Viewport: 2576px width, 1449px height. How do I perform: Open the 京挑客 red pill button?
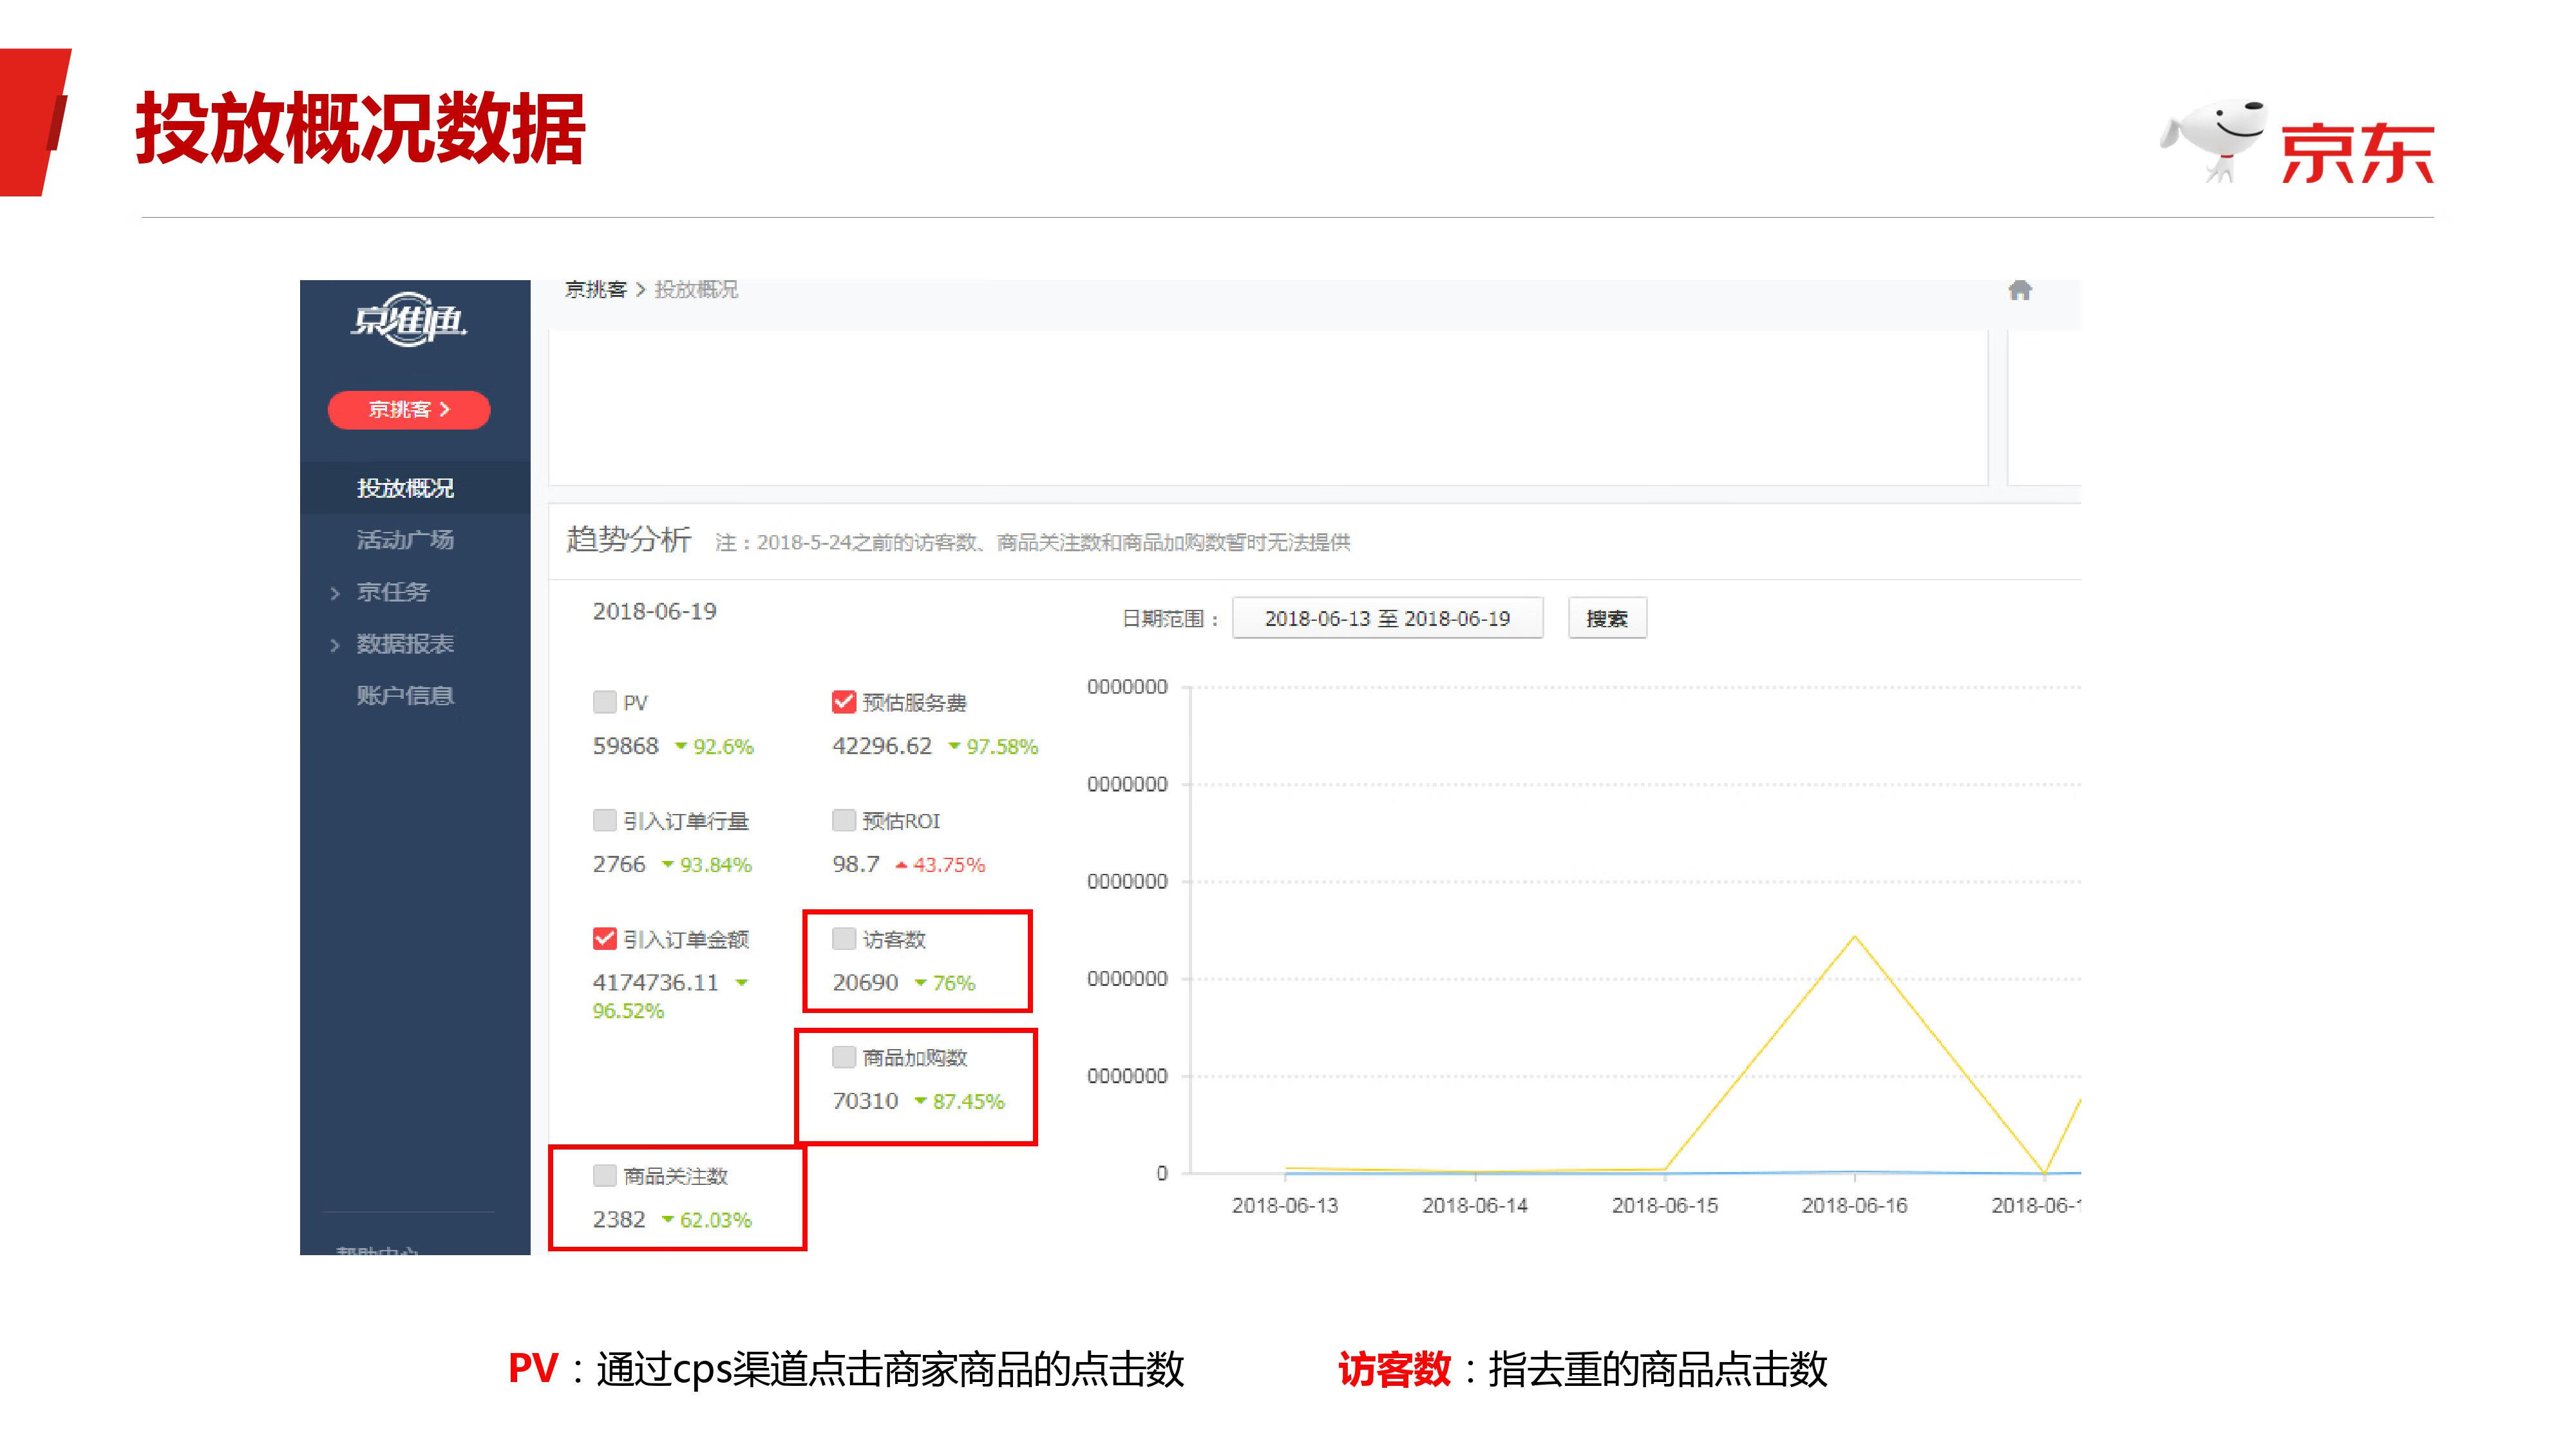coord(409,409)
